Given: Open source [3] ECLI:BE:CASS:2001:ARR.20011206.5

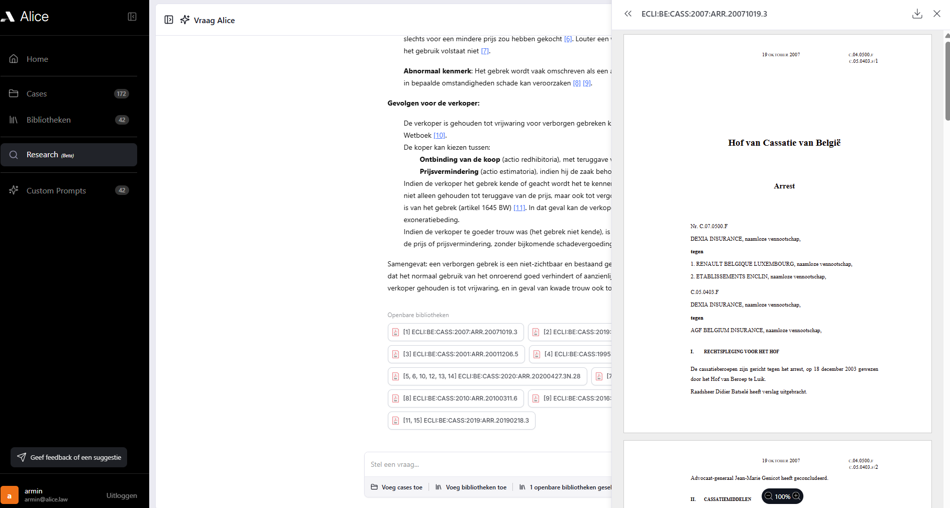Looking at the screenshot, I should tap(456, 354).
